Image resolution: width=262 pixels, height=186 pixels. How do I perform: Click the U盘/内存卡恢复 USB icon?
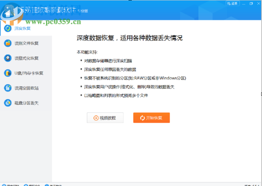pos(8,73)
